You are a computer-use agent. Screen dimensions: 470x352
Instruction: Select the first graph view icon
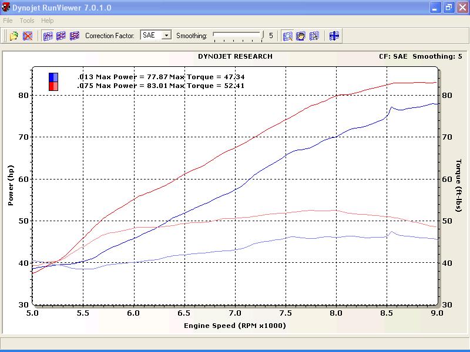48,36
